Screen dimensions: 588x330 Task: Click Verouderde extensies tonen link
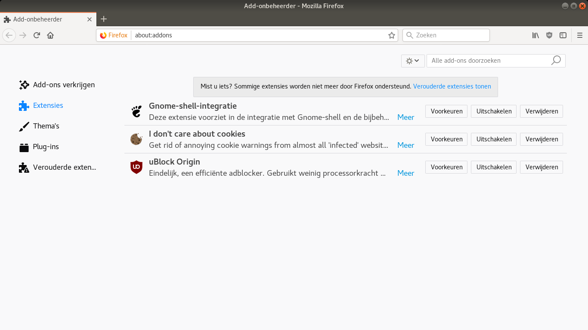click(452, 86)
